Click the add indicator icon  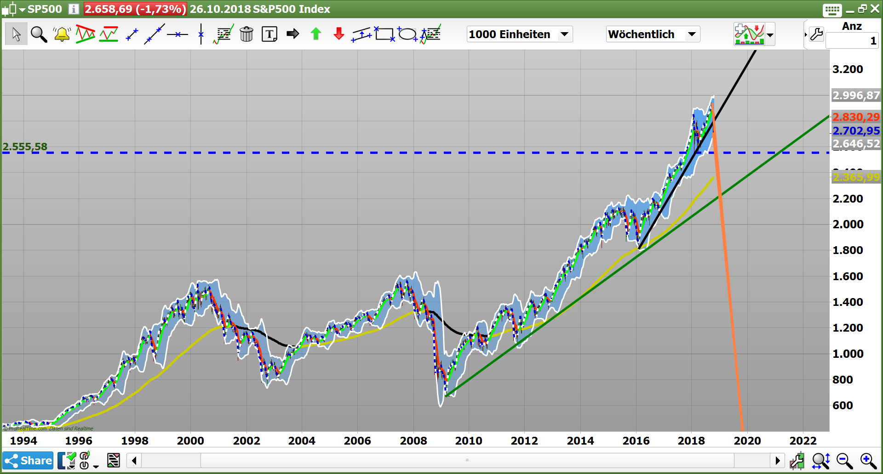pos(749,34)
